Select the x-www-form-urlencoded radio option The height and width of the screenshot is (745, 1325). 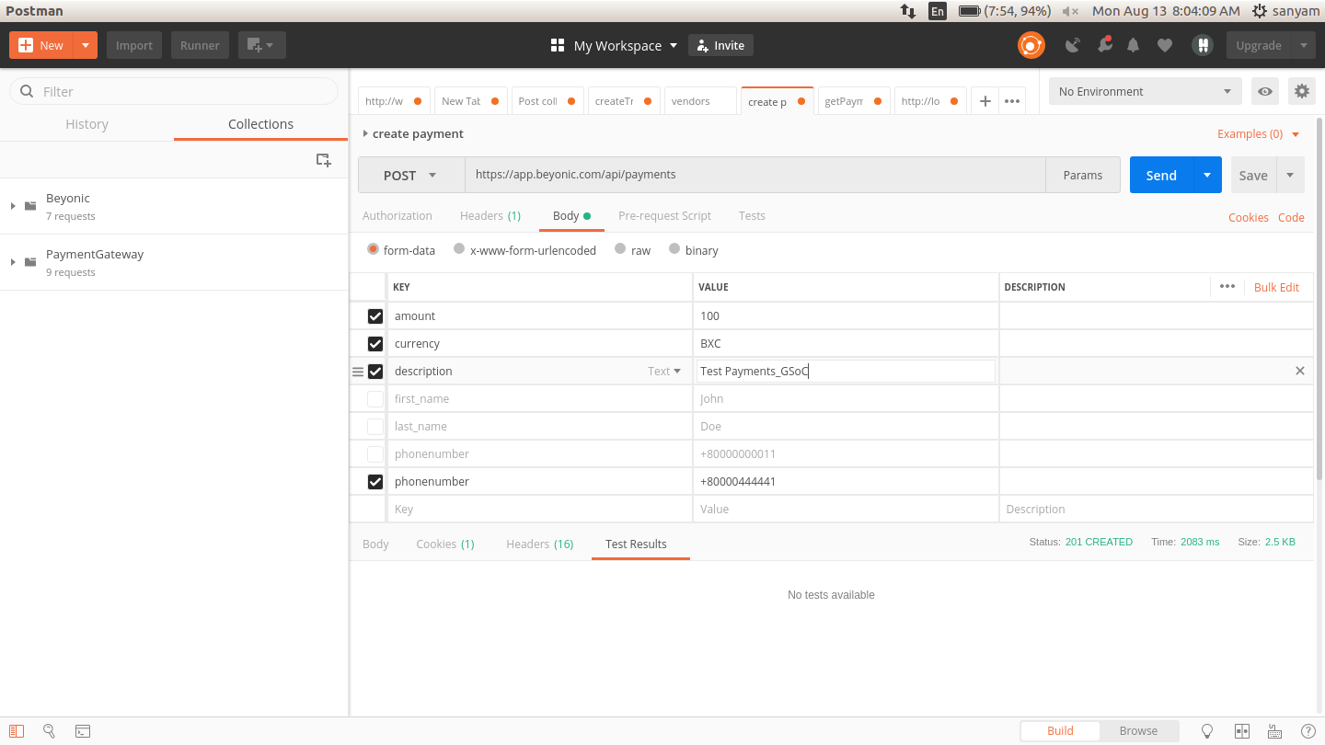pyautogui.click(x=459, y=249)
